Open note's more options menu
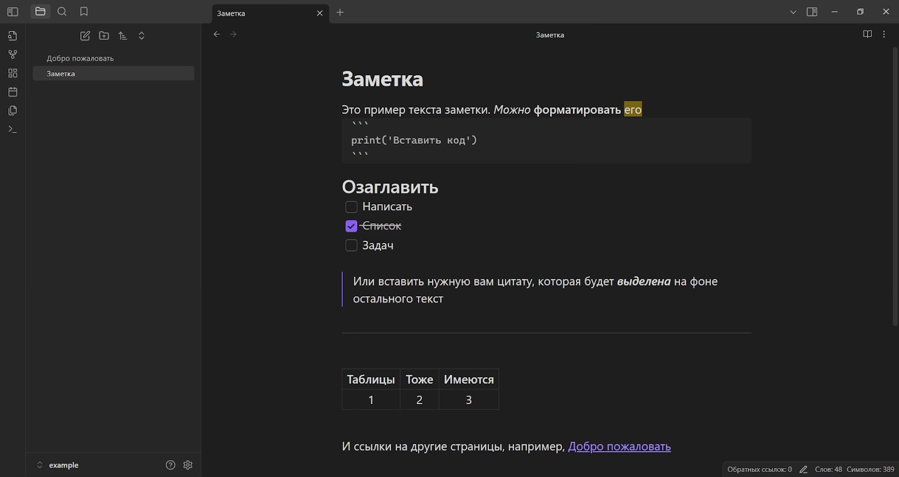This screenshot has width=899, height=477. (884, 34)
